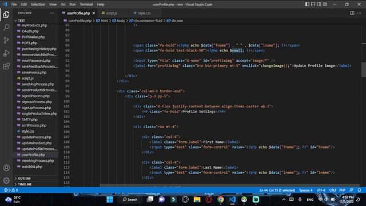Screen dimensions: 366x206
Task: Close the userProfile.php tab
Action: pos(94,13)
